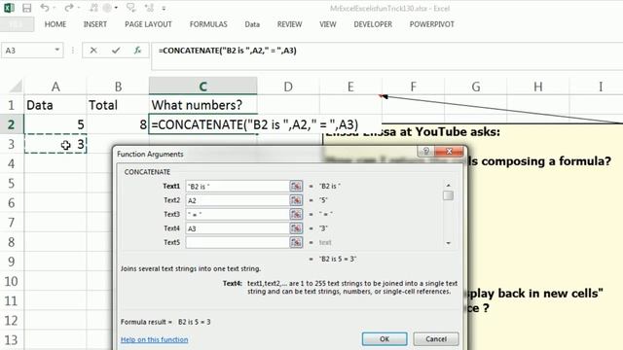Select row 5 header

click(11, 184)
